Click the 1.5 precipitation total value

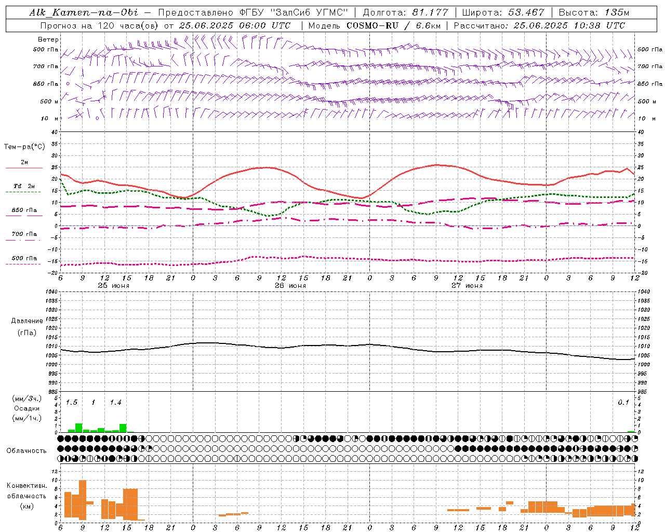pyautogui.click(x=72, y=403)
